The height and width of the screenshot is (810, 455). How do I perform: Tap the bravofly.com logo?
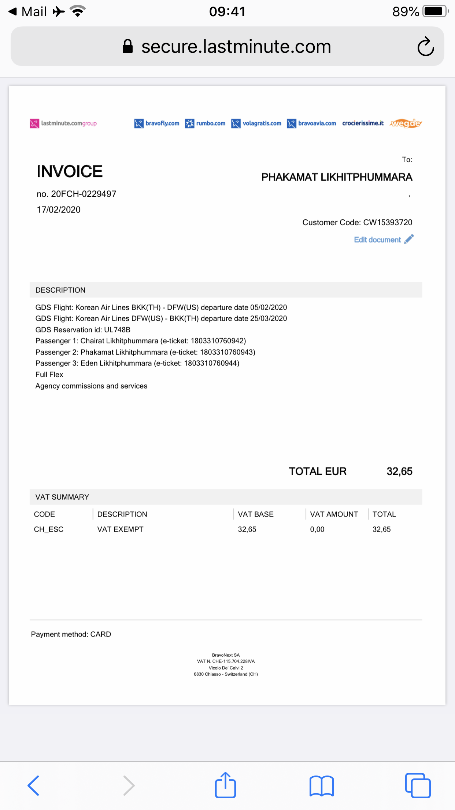click(x=157, y=123)
